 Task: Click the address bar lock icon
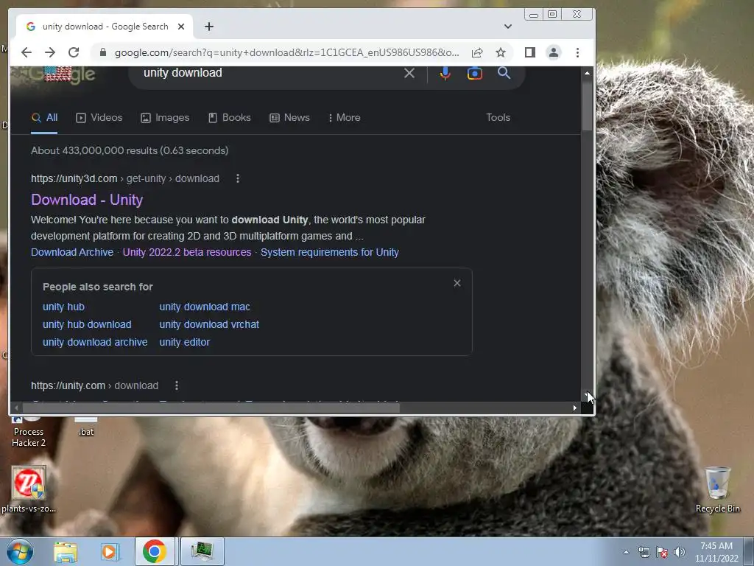point(102,52)
